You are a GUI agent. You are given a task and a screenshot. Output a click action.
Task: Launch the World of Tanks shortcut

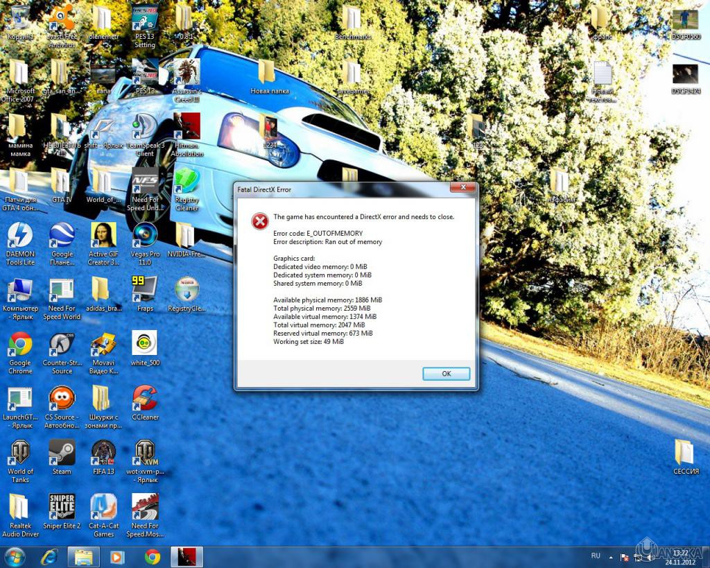[20, 461]
